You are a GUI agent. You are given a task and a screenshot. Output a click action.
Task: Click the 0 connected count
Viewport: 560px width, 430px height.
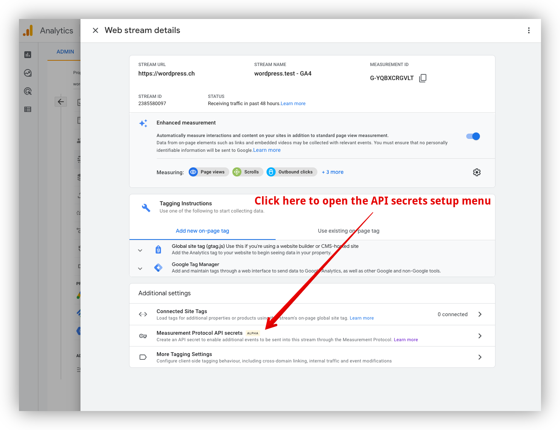click(x=453, y=314)
